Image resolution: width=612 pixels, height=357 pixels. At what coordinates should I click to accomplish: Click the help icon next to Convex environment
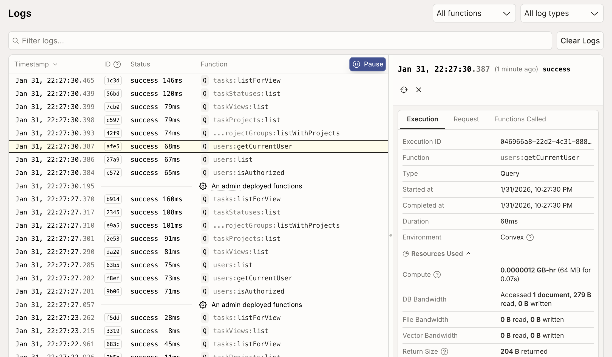[530, 237]
